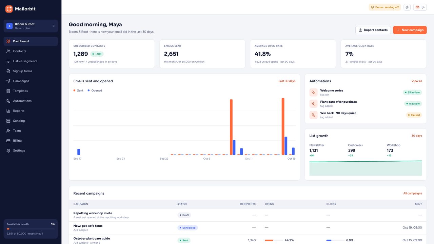Click the Oct 19, 09:00 sent time
Screen dimensions: 434x244
coord(412,228)
